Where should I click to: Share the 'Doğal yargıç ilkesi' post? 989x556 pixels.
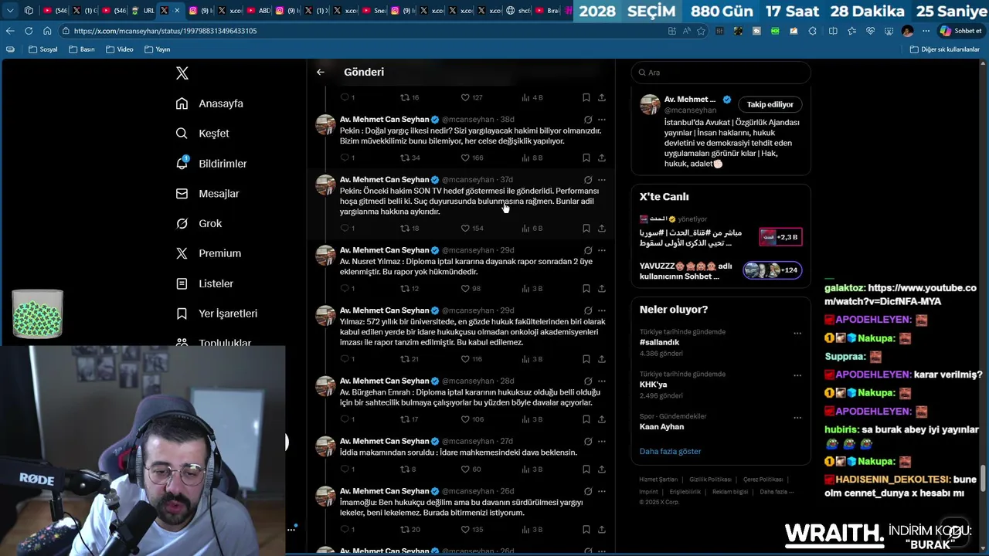coord(602,158)
